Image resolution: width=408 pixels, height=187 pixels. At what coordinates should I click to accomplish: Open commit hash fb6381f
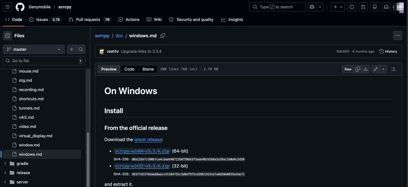[x=343, y=51]
